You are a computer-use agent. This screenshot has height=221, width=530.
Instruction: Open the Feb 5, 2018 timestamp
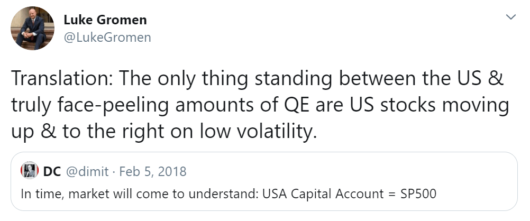[153, 171]
